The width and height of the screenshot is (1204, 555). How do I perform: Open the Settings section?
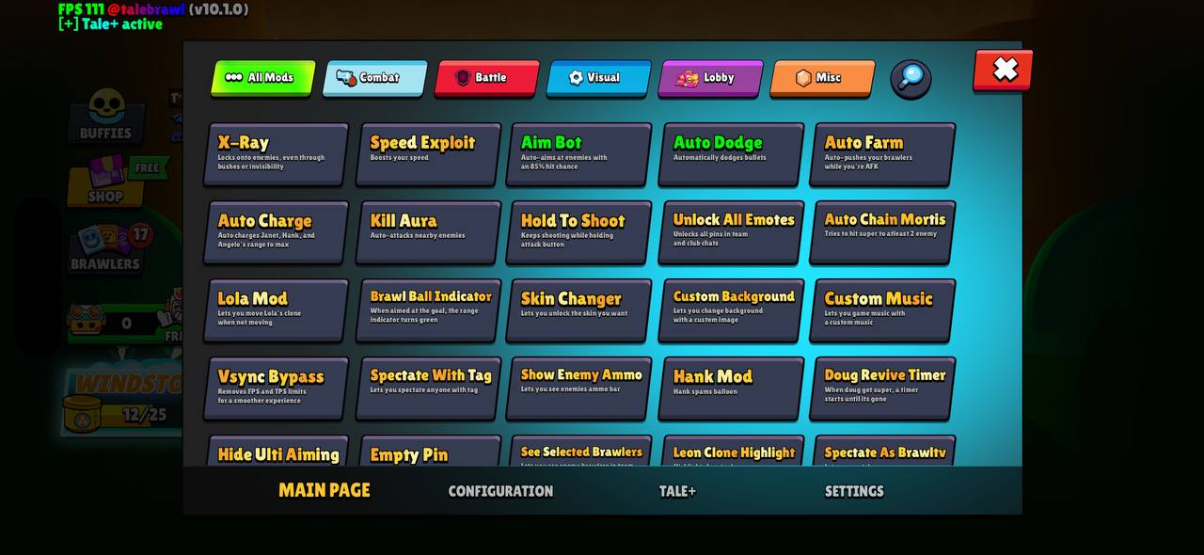[854, 491]
